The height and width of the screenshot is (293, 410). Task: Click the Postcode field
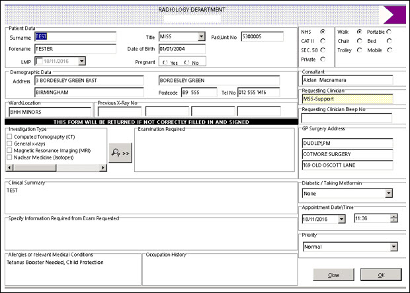199,93
